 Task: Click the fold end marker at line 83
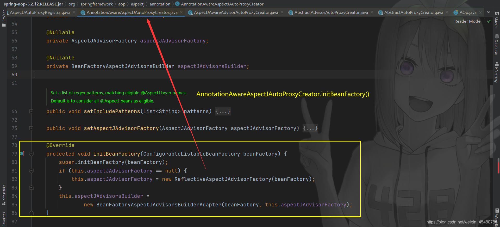coord(31,187)
